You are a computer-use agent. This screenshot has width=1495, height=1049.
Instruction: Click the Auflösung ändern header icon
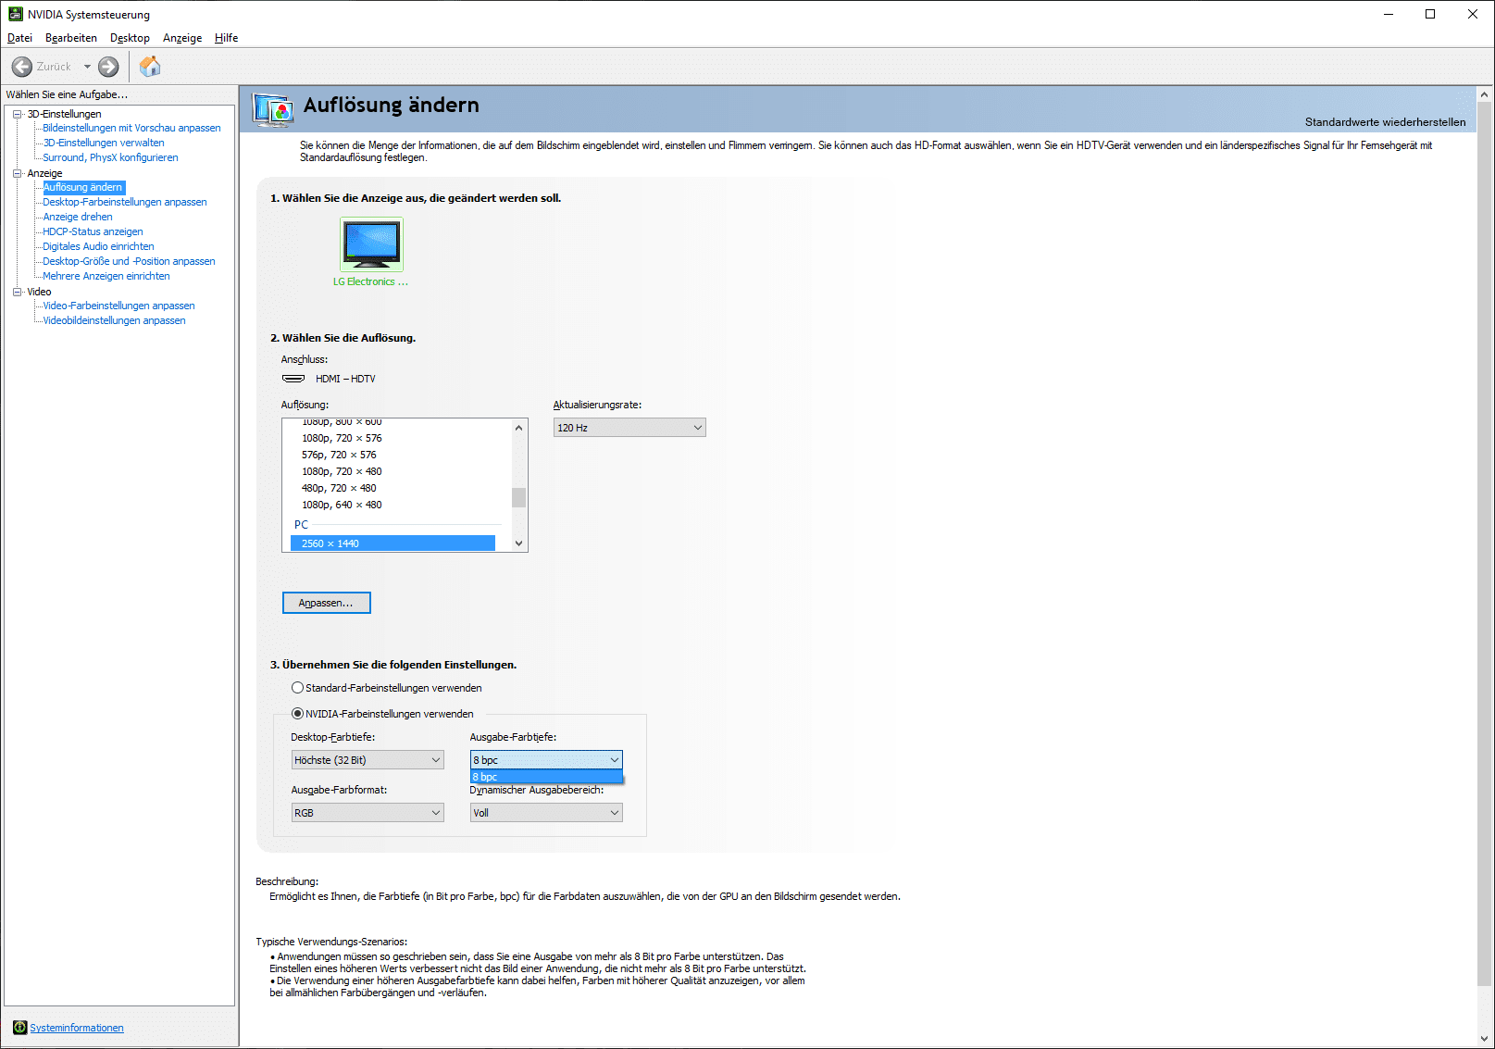pyautogui.click(x=273, y=110)
